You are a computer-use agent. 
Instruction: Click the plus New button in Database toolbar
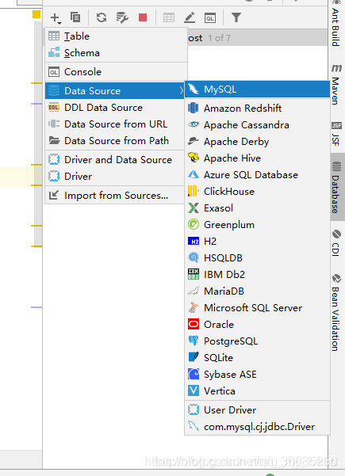pyautogui.click(x=56, y=17)
